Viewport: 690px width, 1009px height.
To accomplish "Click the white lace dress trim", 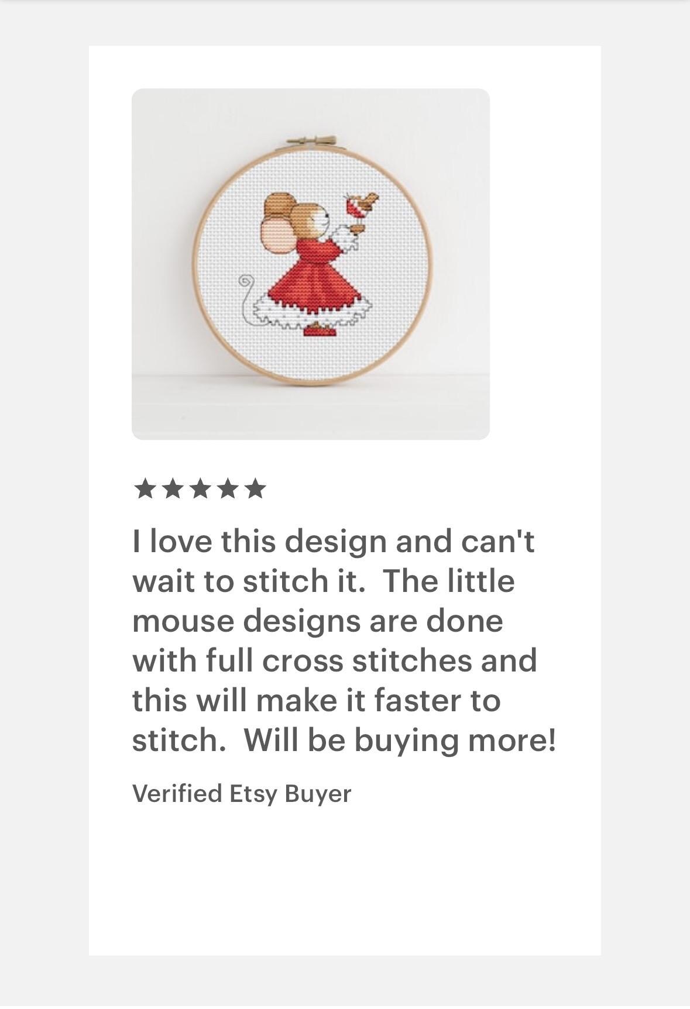I will [x=313, y=311].
